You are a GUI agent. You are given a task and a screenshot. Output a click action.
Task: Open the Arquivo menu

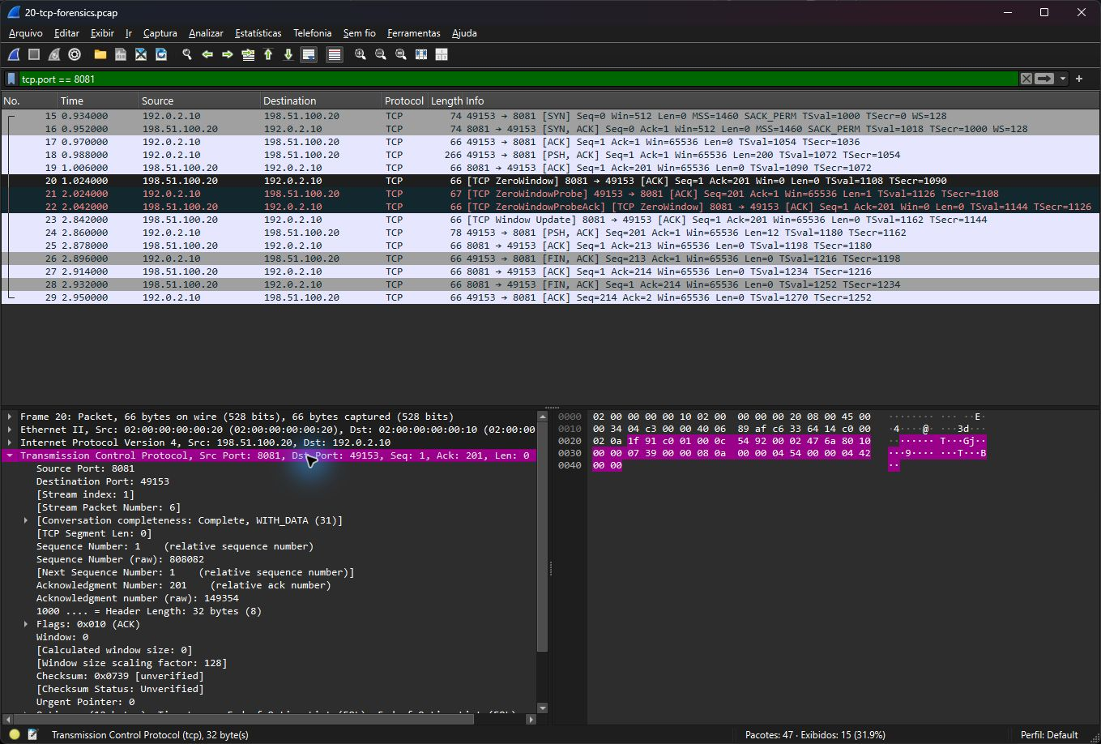click(25, 33)
